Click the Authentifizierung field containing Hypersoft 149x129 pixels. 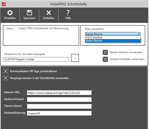point(59,113)
